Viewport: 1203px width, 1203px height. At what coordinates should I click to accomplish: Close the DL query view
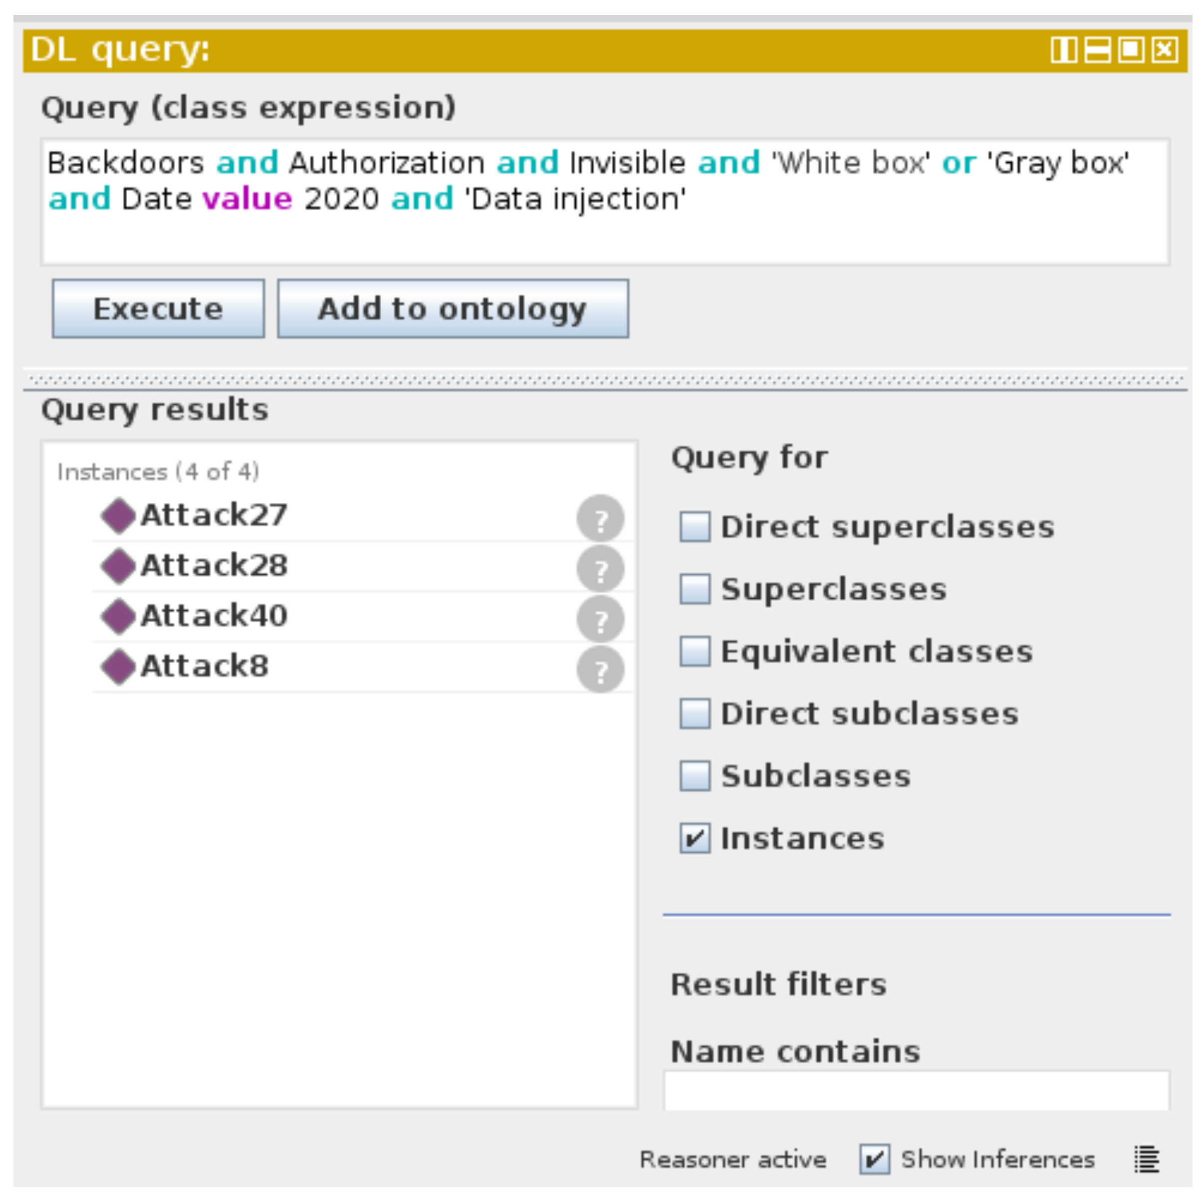(x=1165, y=50)
